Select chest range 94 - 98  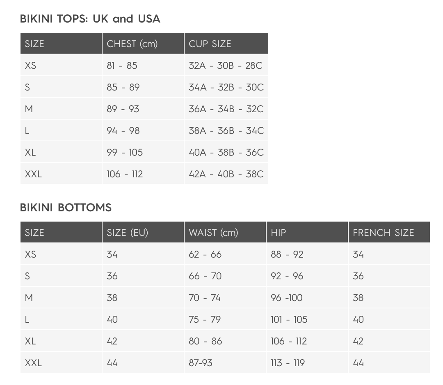tap(123, 131)
